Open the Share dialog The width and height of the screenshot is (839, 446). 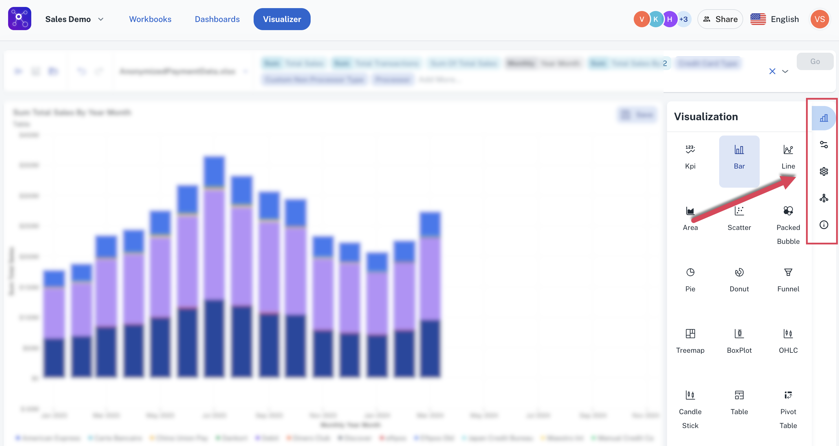point(720,19)
